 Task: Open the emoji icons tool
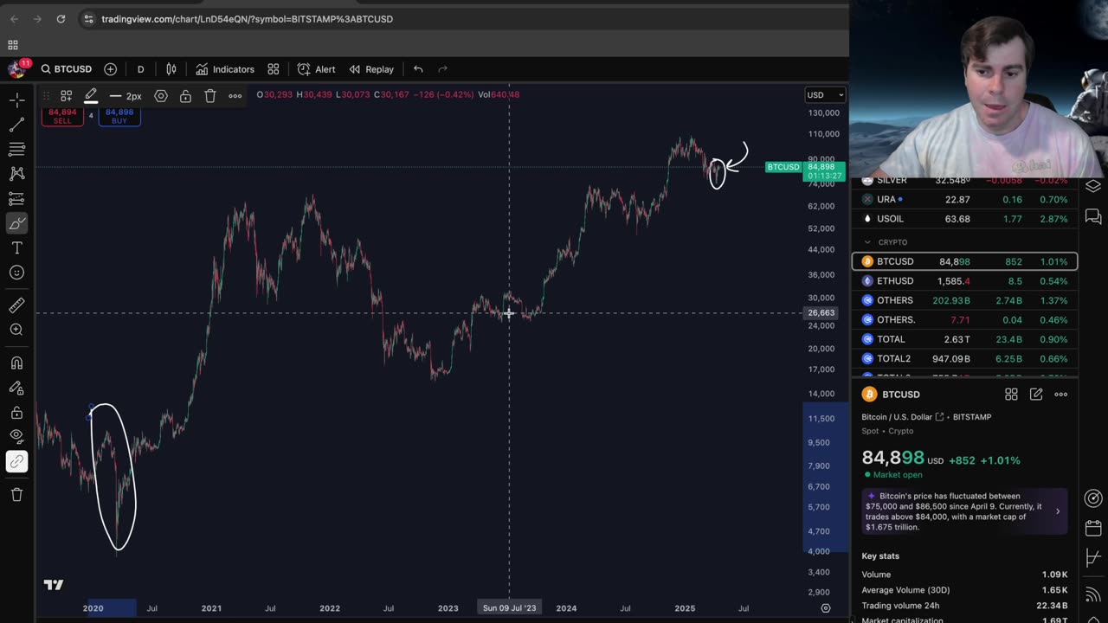tap(16, 273)
